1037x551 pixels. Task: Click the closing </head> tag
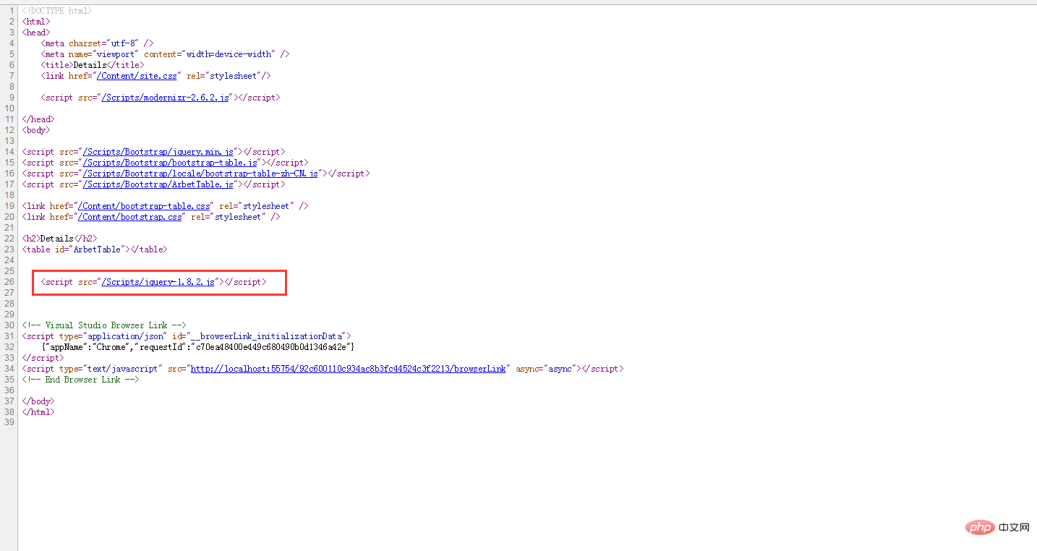click(x=38, y=119)
